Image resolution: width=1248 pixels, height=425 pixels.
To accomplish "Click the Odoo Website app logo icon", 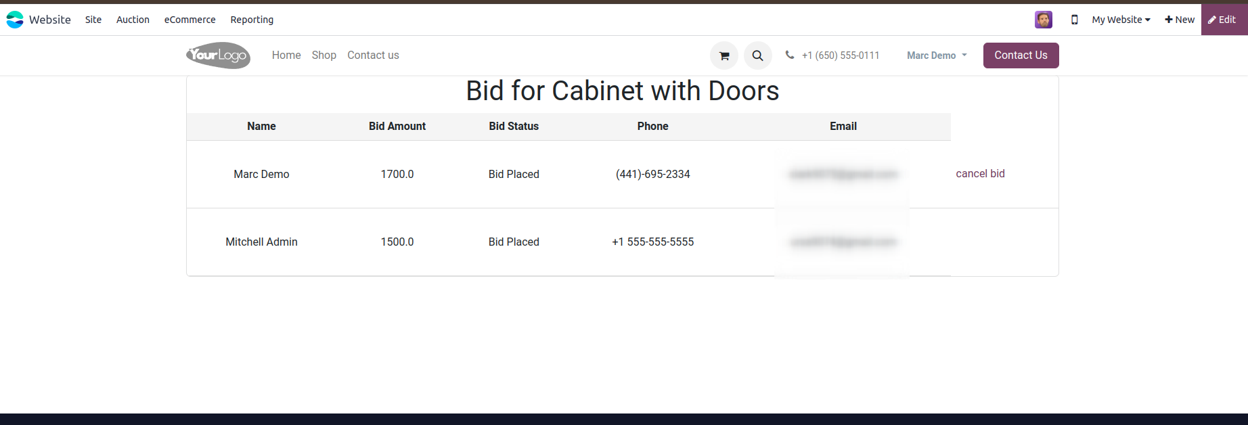I will pyautogui.click(x=15, y=20).
